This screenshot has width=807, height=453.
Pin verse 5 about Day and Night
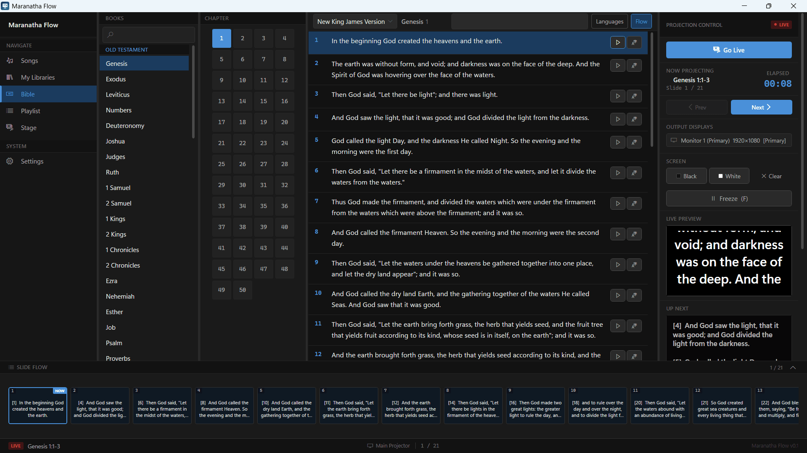tap(634, 142)
